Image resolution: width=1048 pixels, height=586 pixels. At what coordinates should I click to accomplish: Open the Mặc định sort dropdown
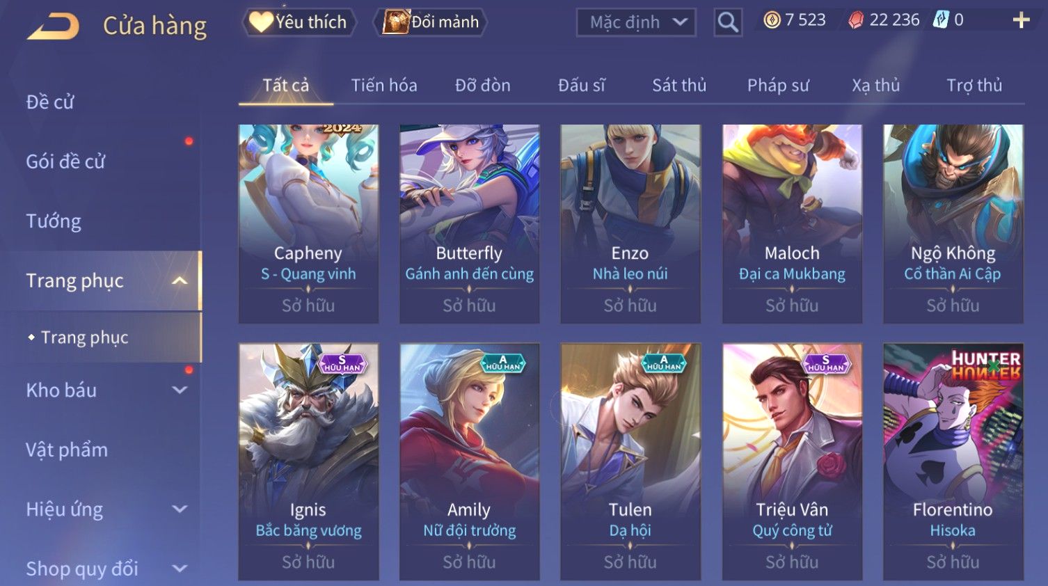(636, 23)
